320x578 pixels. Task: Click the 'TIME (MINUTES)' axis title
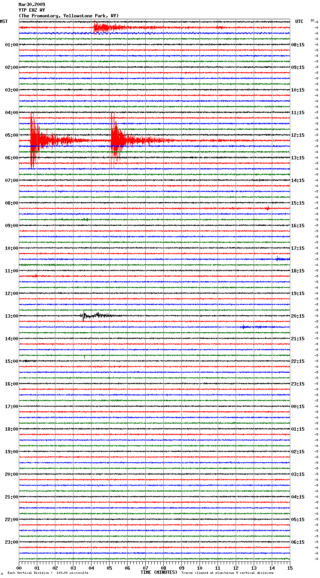coord(159,572)
